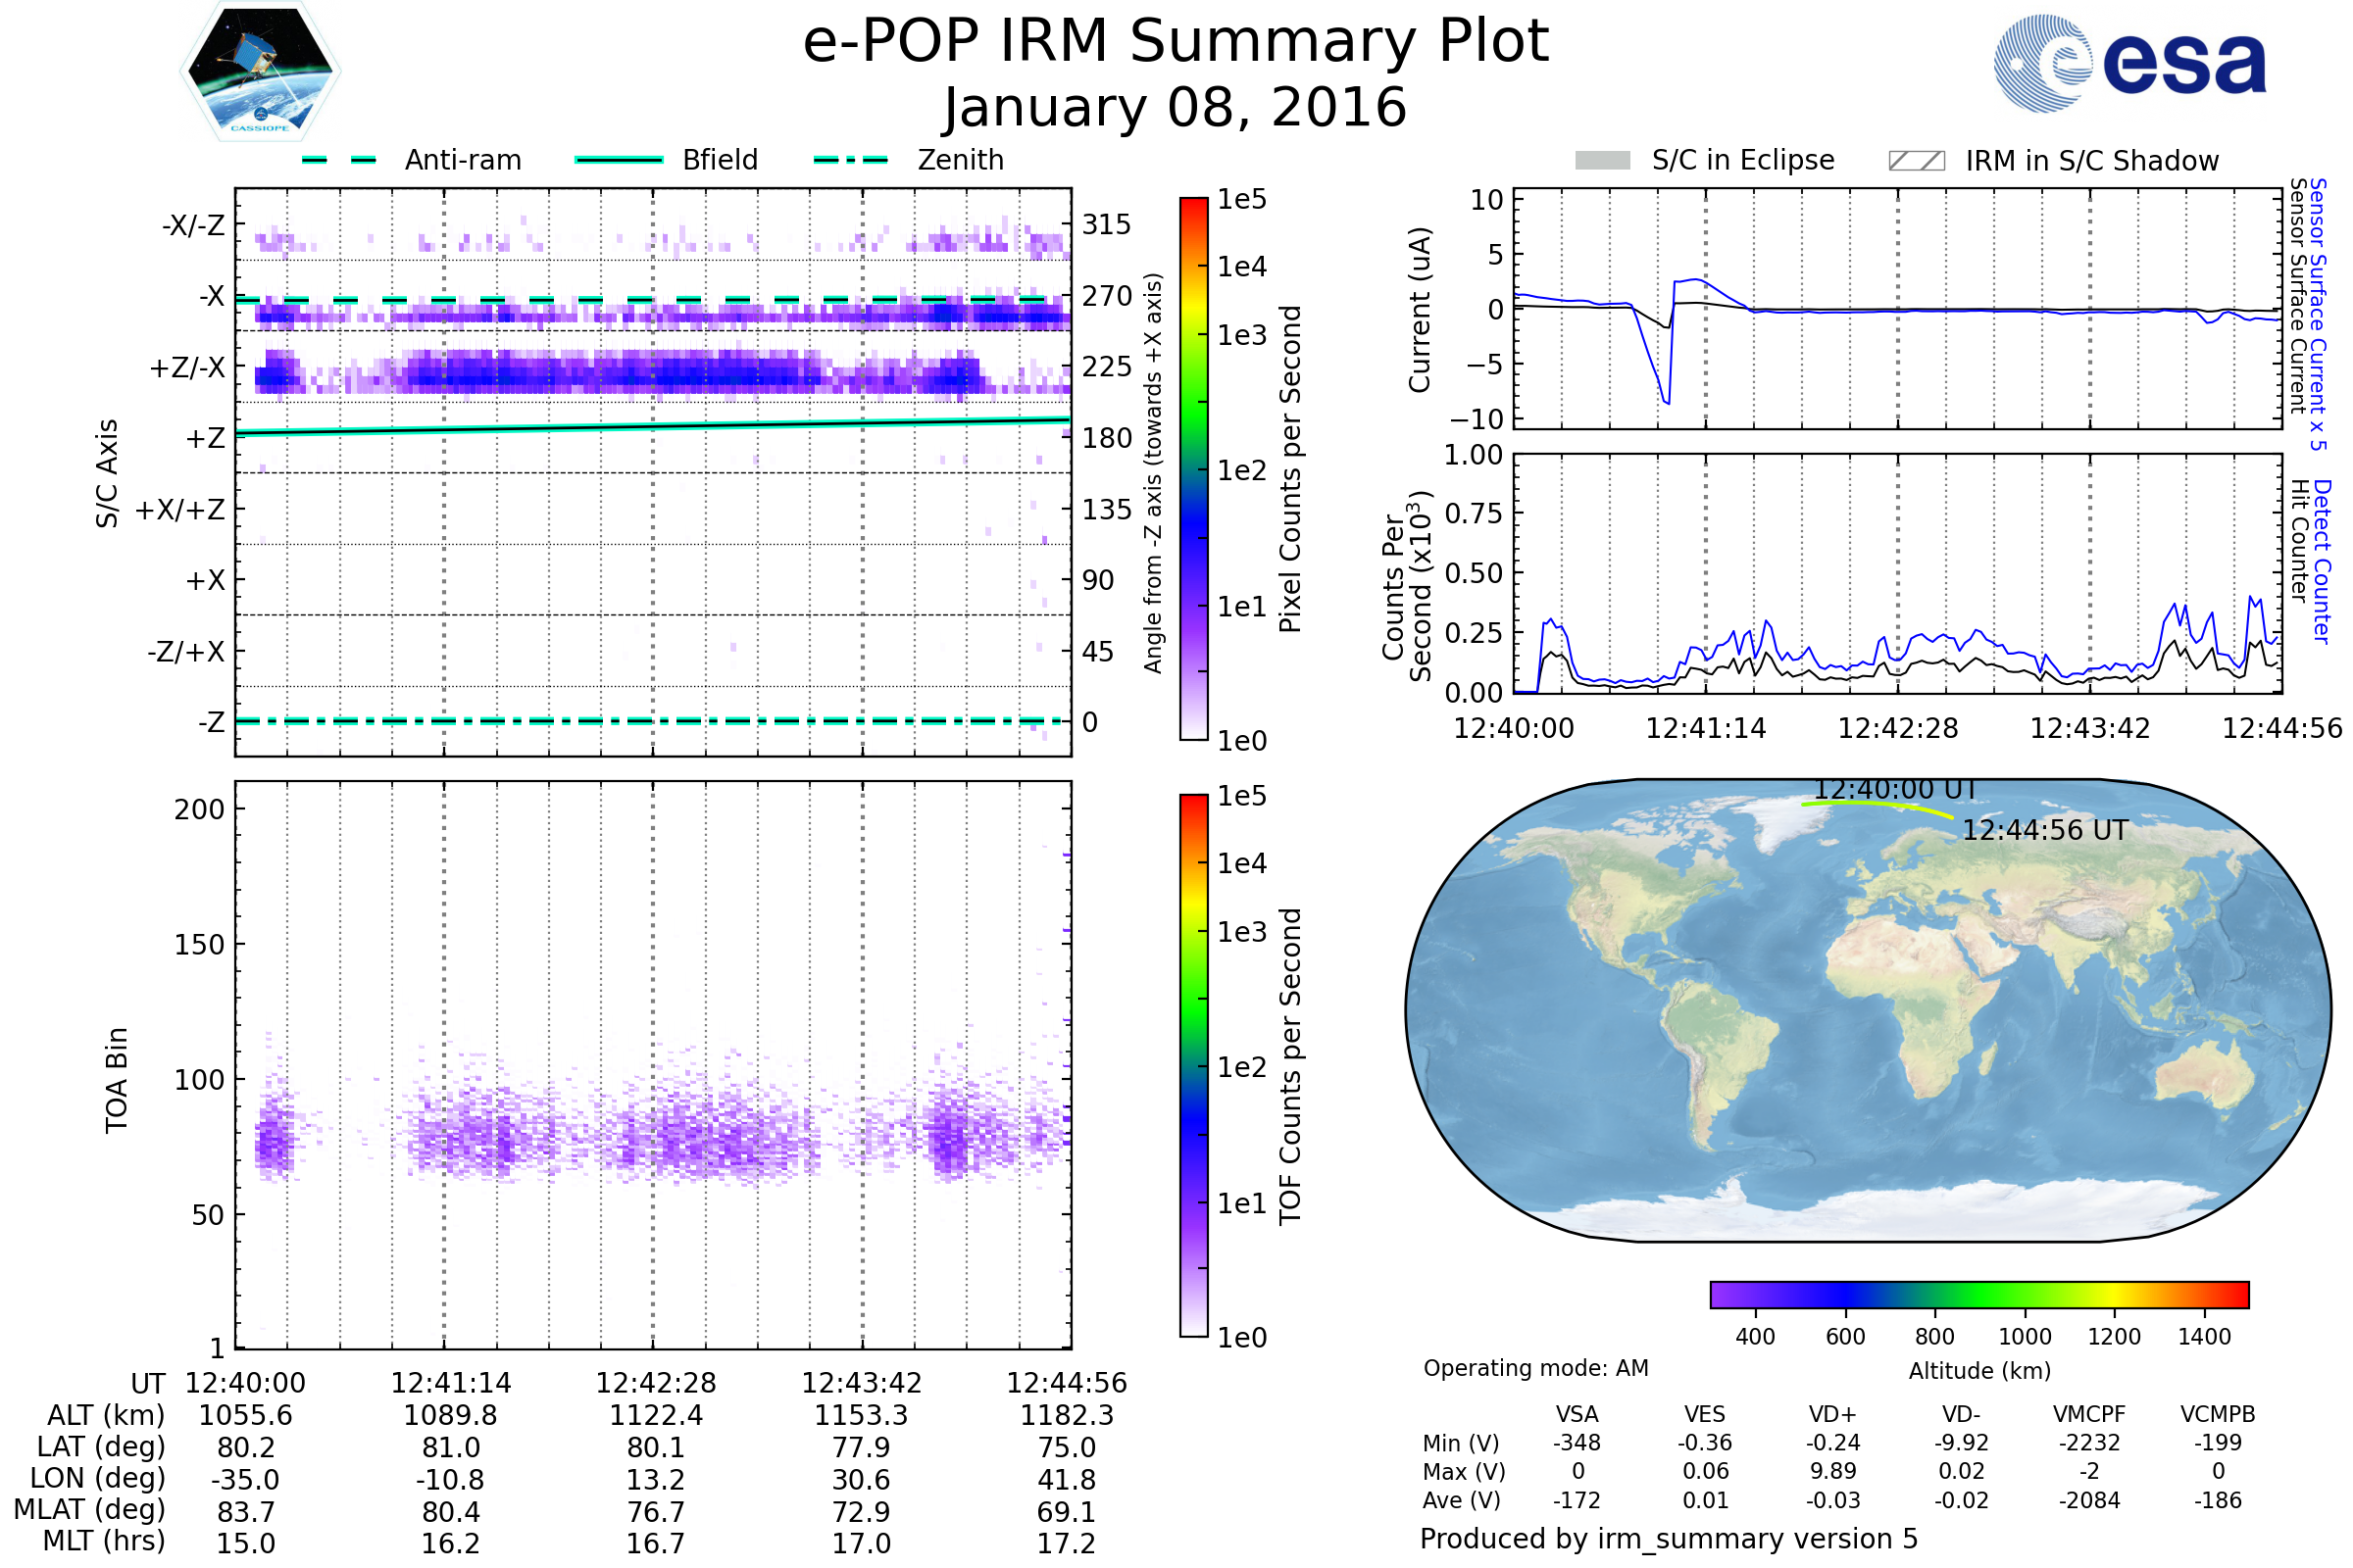Click the 12:44:56 UT label on map
The image size is (2353, 1568).
coord(2044,831)
